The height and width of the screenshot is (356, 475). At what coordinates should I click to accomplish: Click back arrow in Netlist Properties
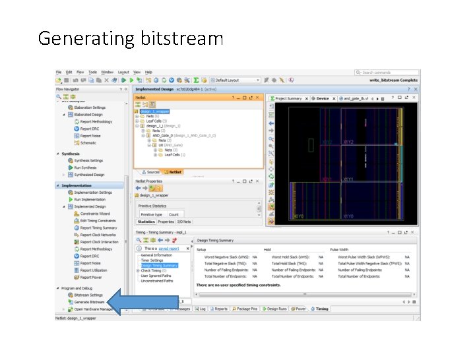pyautogui.click(x=138, y=188)
